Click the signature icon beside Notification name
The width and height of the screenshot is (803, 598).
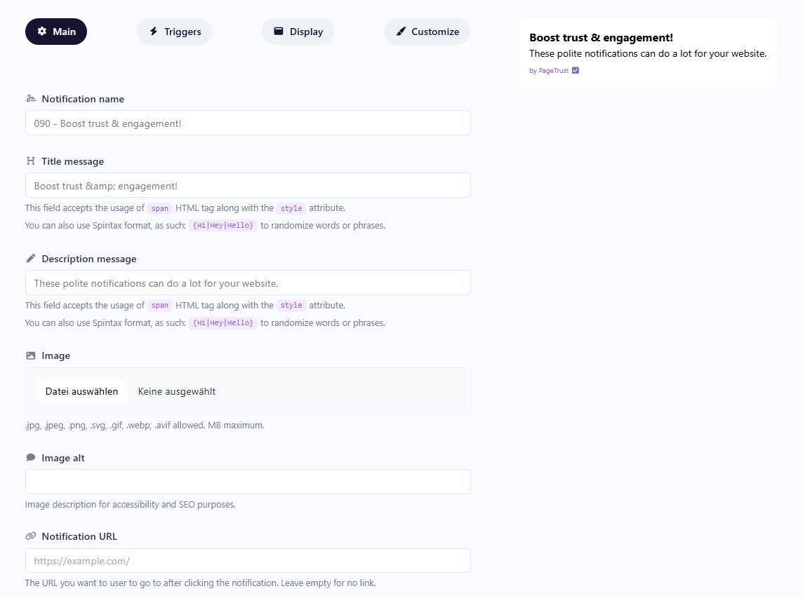(x=30, y=99)
